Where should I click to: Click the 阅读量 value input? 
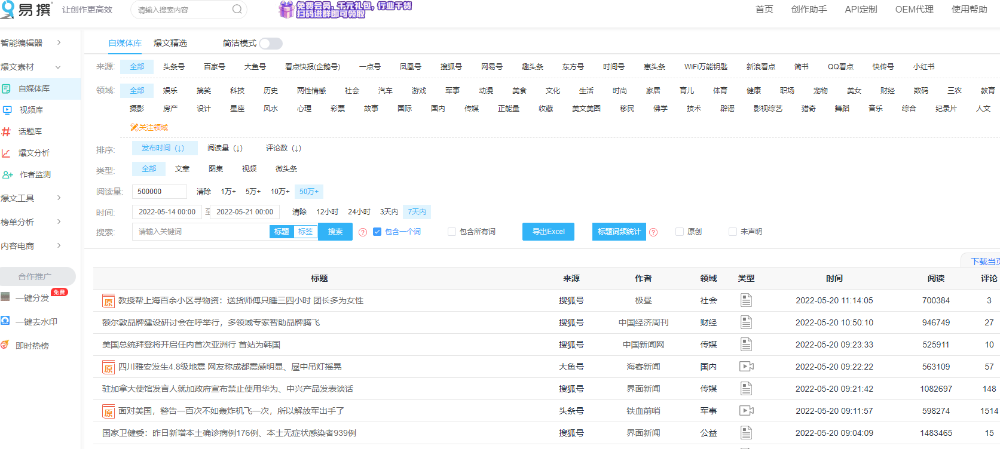[159, 192]
